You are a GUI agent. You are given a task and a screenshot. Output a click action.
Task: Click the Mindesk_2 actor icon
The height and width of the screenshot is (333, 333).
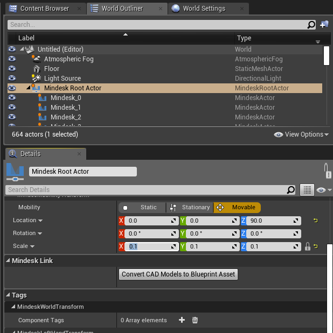[43, 117]
